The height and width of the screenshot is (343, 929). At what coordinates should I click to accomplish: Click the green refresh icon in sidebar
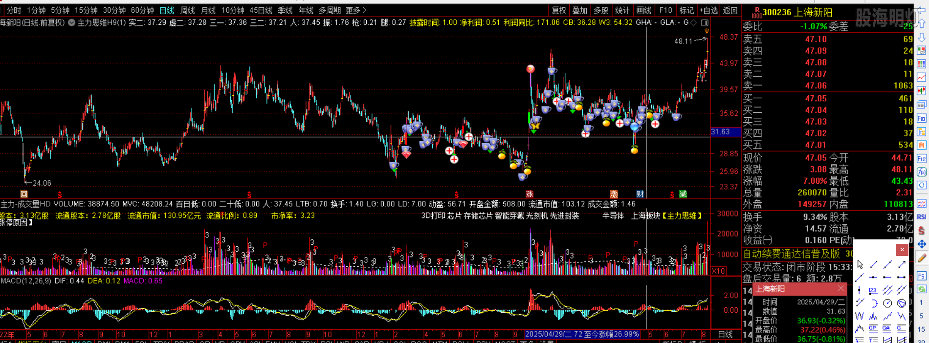tap(922, 289)
